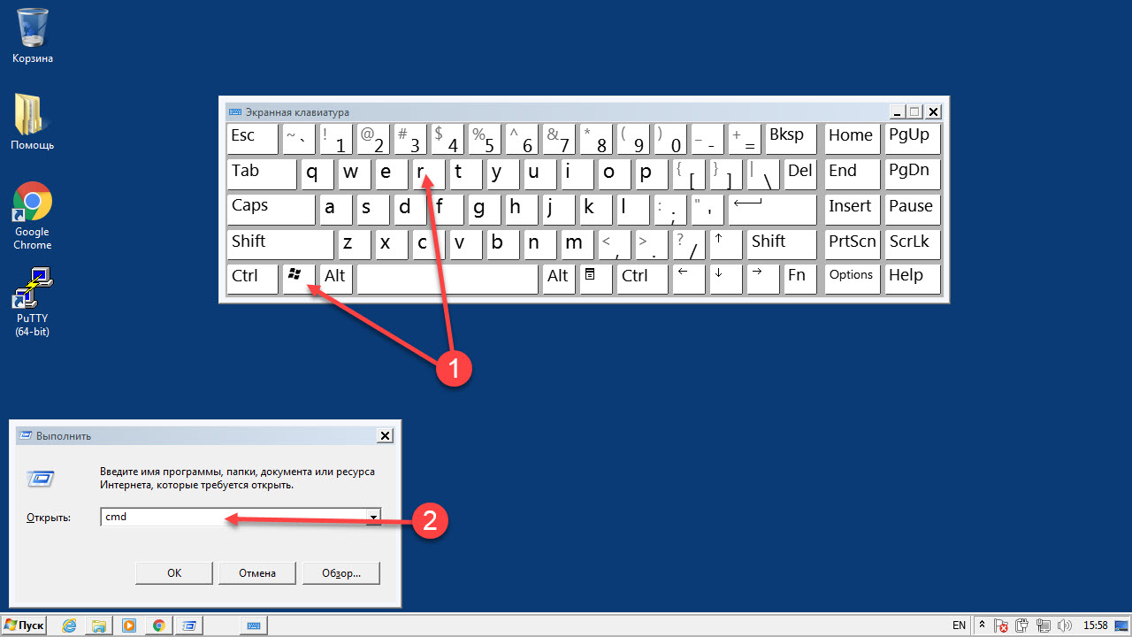Open the Помощь folder on desktop
This screenshot has width=1132, height=637.
pyautogui.click(x=33, y=120)
